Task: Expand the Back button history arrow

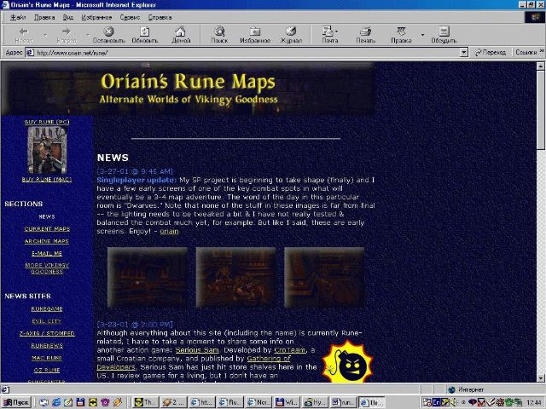Action: pyautogui.click(x=45, y=35)
